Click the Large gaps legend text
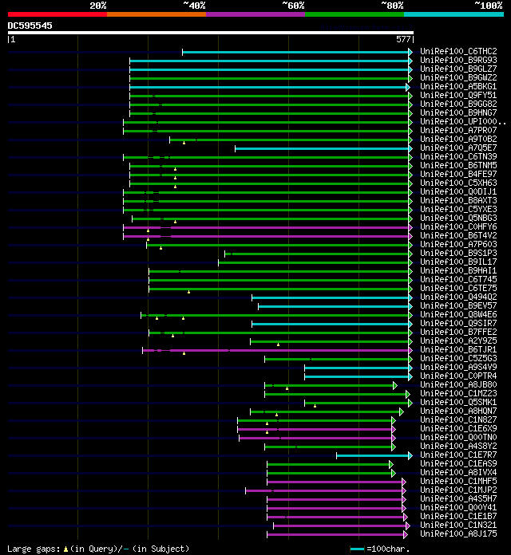This screenshot has height=555, width=511. (98, 549)
